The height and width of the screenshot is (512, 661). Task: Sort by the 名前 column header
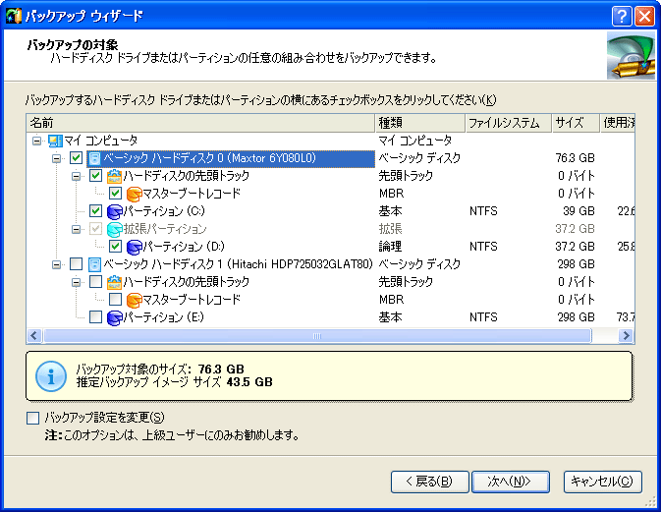[x=200, y=123]
